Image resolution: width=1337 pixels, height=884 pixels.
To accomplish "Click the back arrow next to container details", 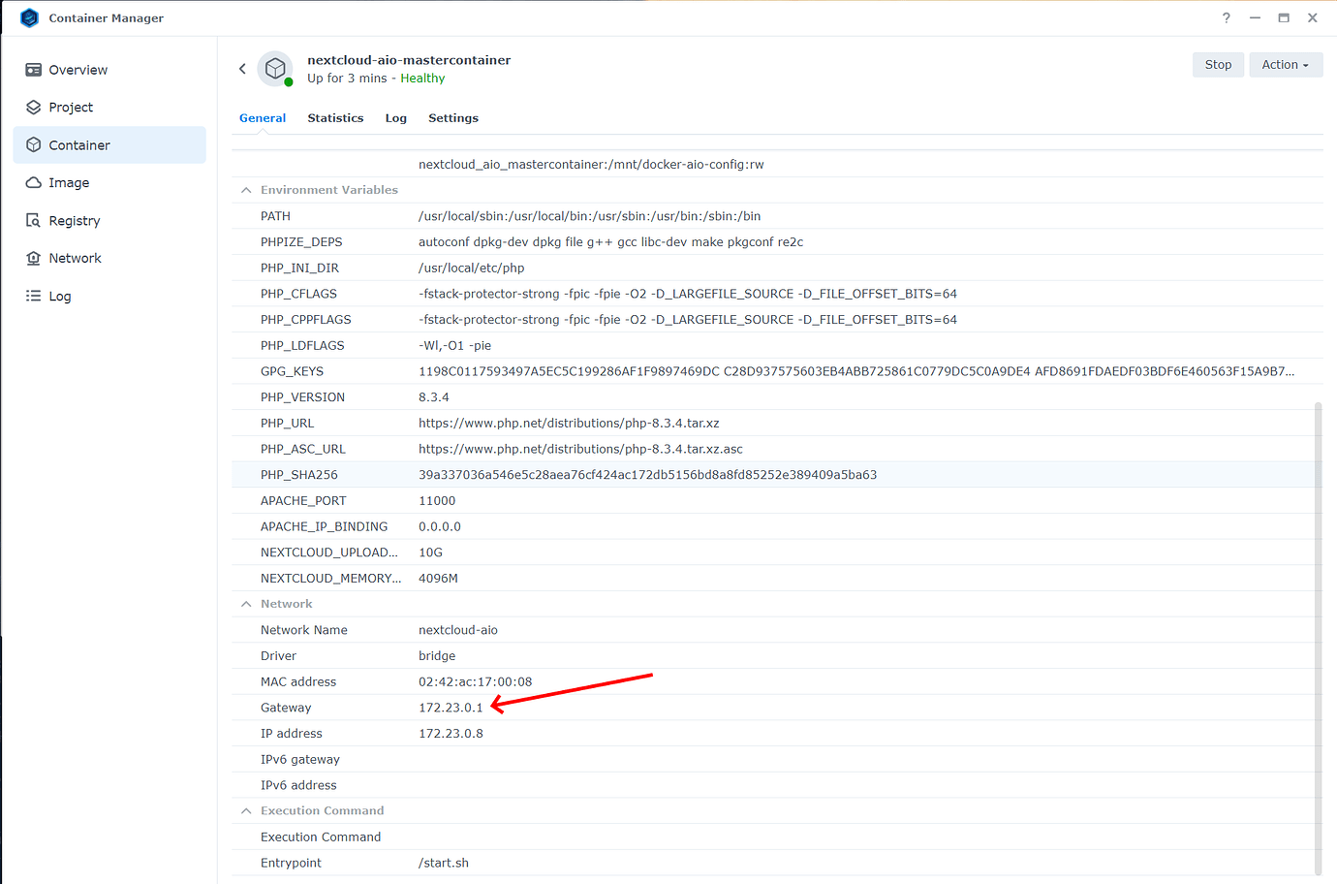I will tap(242, 68).
